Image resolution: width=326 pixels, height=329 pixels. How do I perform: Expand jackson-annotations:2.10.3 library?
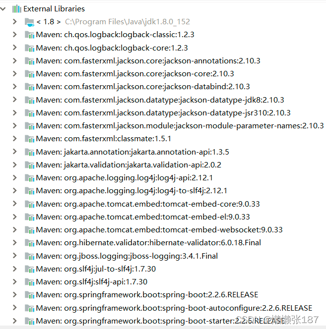pos(15,60)
